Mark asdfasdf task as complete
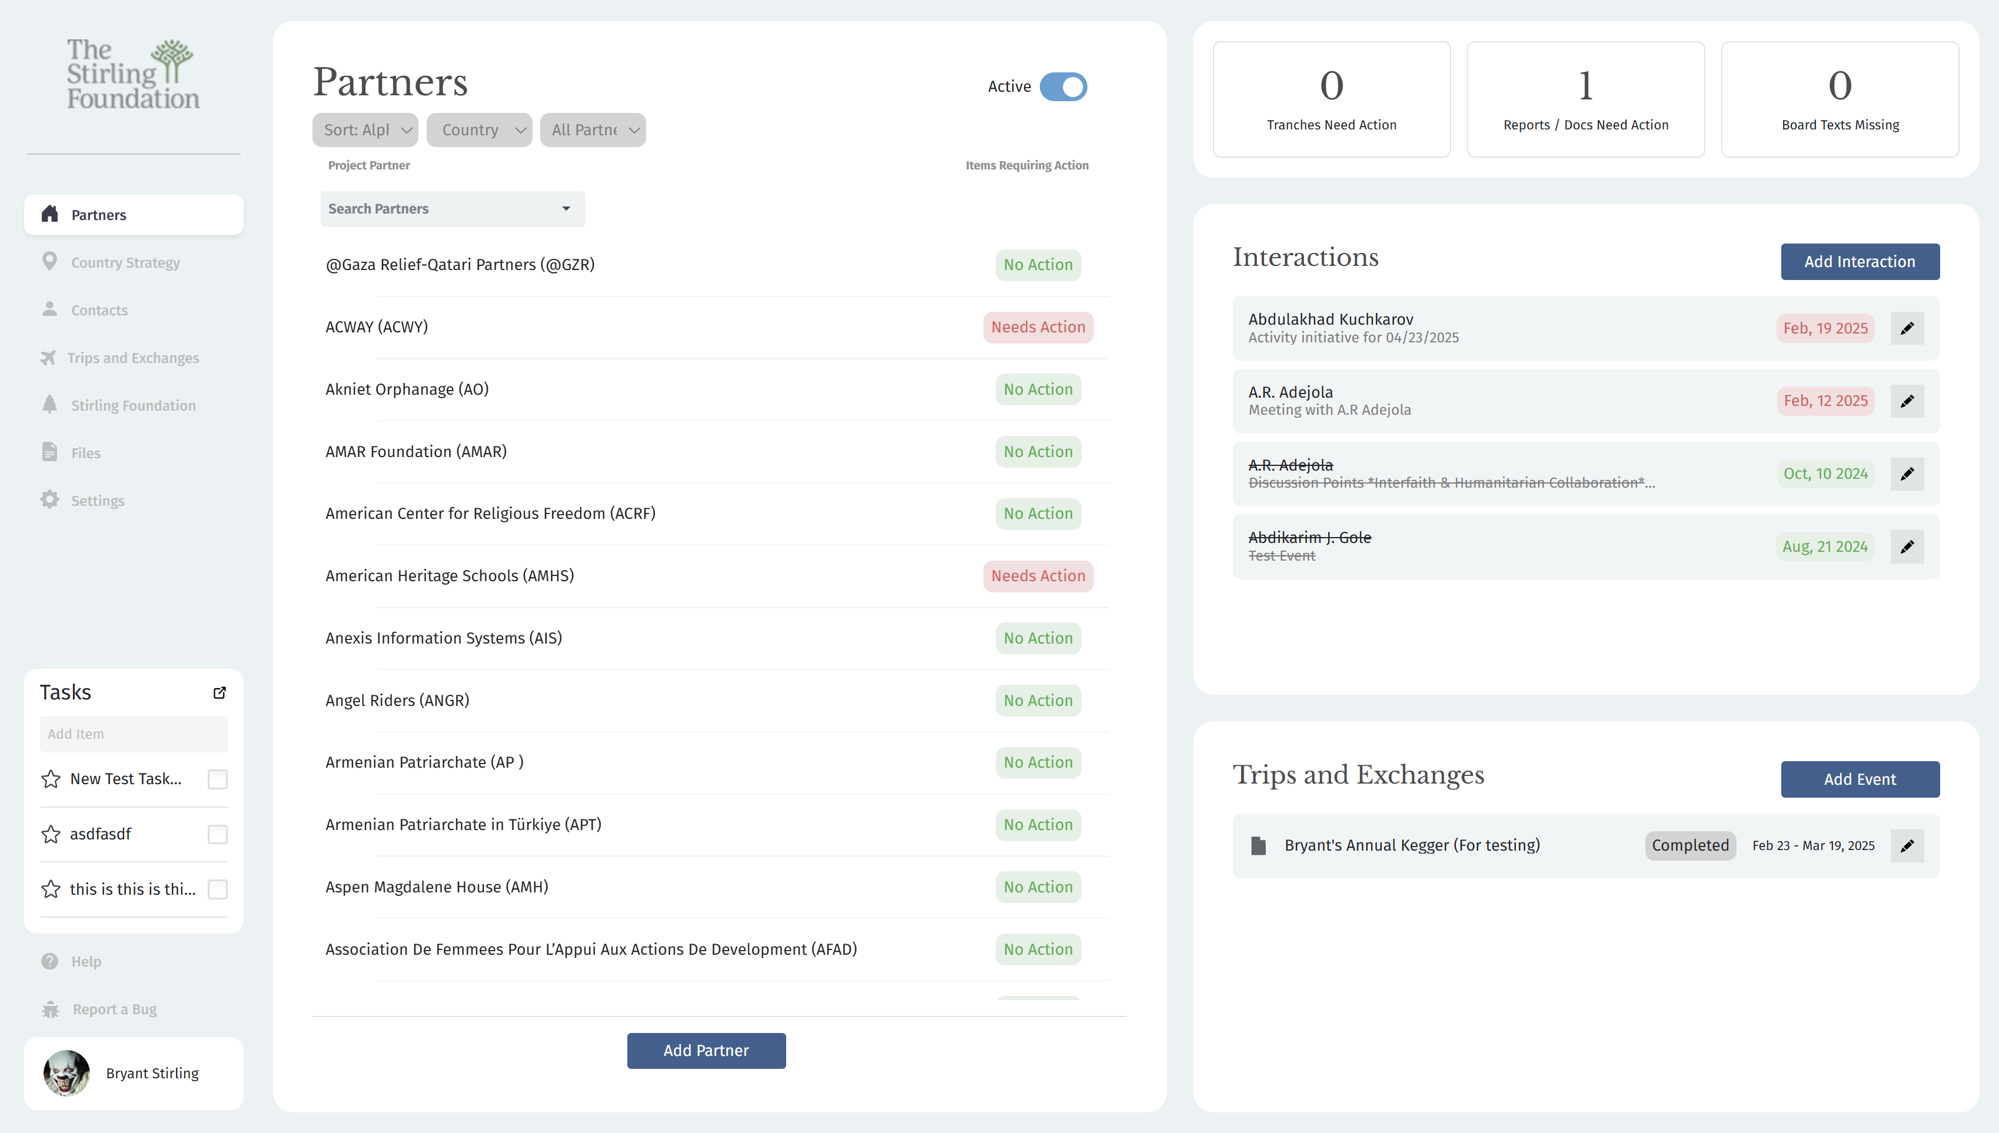Image resolution: width=1999 pixels, height=1133 pixels. tap(217, 834)
